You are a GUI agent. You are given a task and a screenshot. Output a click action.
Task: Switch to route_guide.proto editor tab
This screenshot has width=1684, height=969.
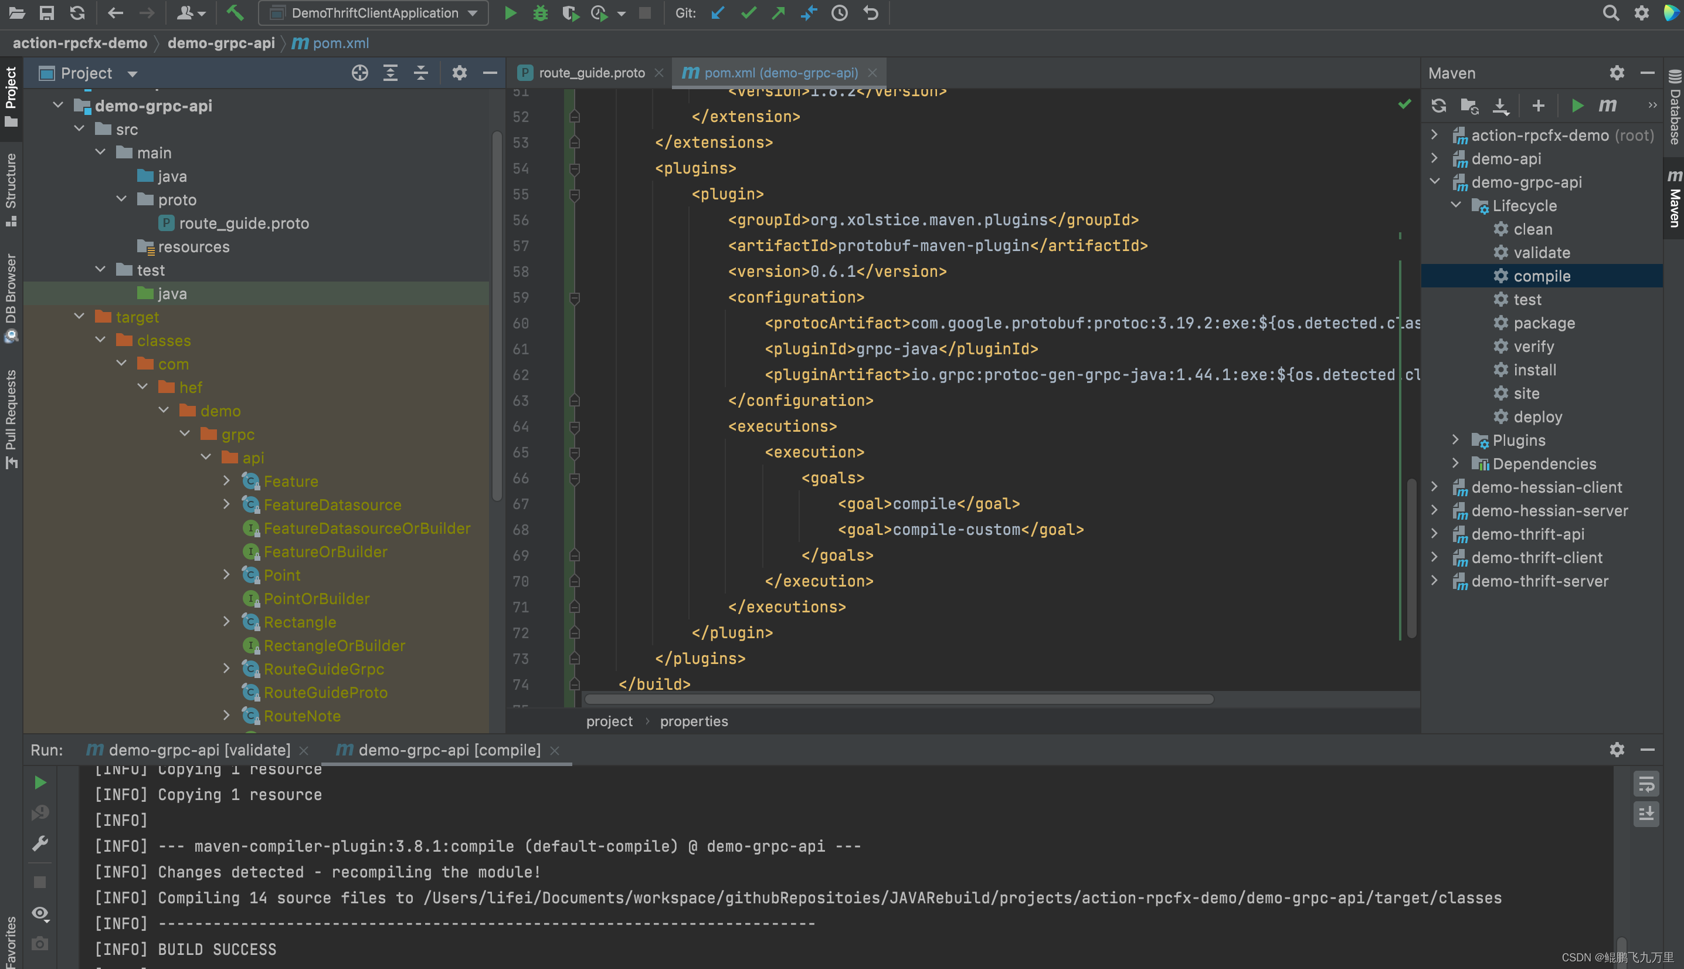590,73
